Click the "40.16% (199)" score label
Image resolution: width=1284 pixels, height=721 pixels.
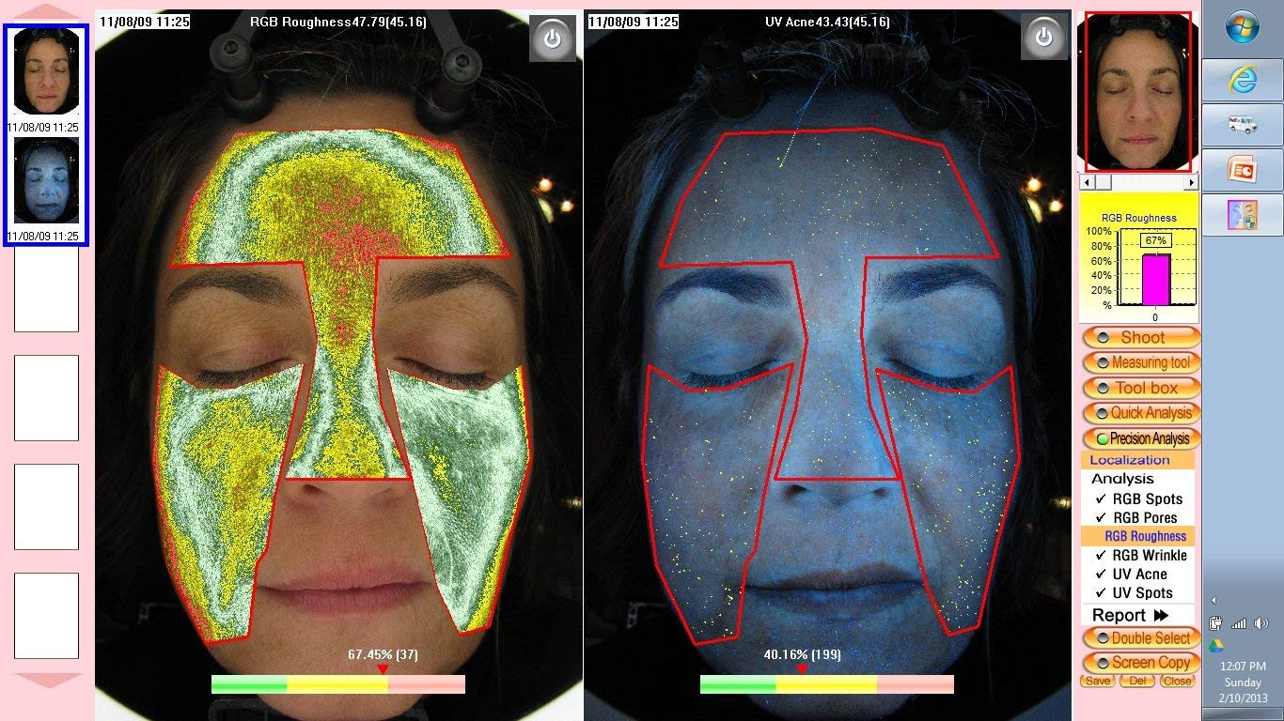pos(802,654)
